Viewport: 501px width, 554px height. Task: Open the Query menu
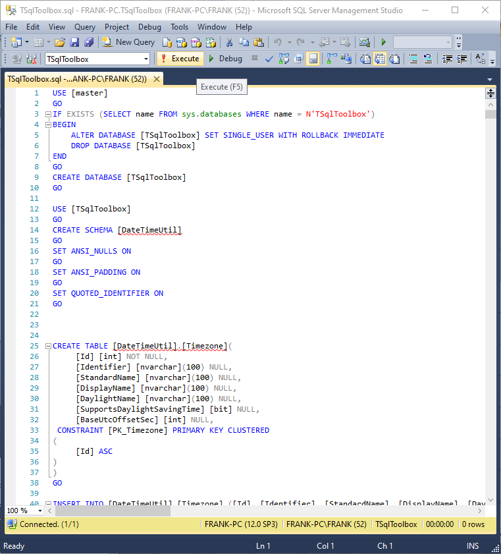[84, 27]
